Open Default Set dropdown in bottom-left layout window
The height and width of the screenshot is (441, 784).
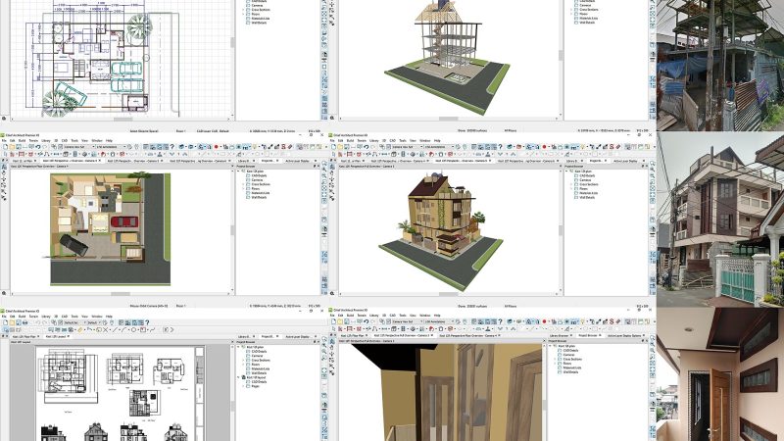pos(74,322)
